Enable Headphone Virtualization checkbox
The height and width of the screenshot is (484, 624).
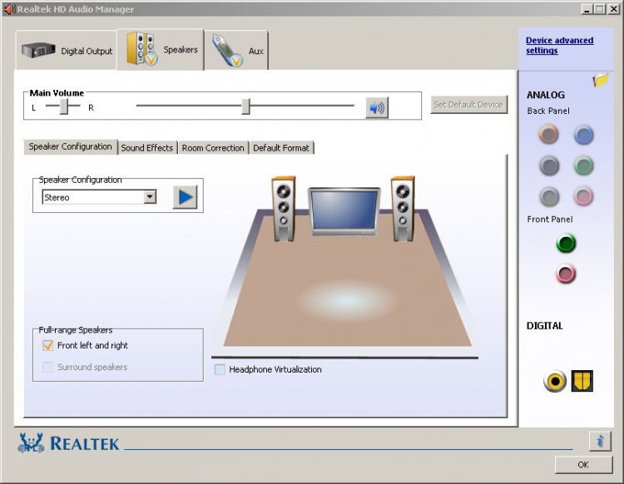pos(220,369)
